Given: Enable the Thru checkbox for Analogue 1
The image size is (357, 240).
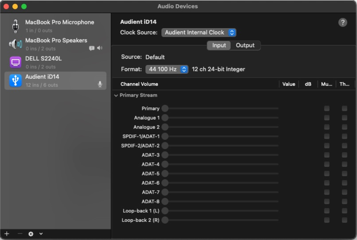Looking at the screenshot, I should [344, 118].
